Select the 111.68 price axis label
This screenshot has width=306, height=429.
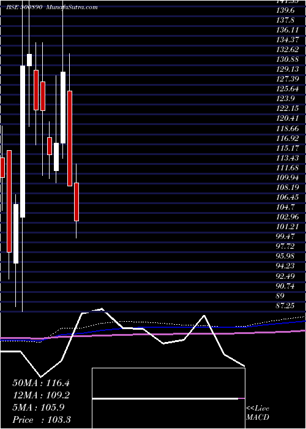point(287,168)
